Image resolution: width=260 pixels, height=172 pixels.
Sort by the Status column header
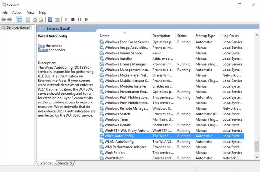coord(184,36)
